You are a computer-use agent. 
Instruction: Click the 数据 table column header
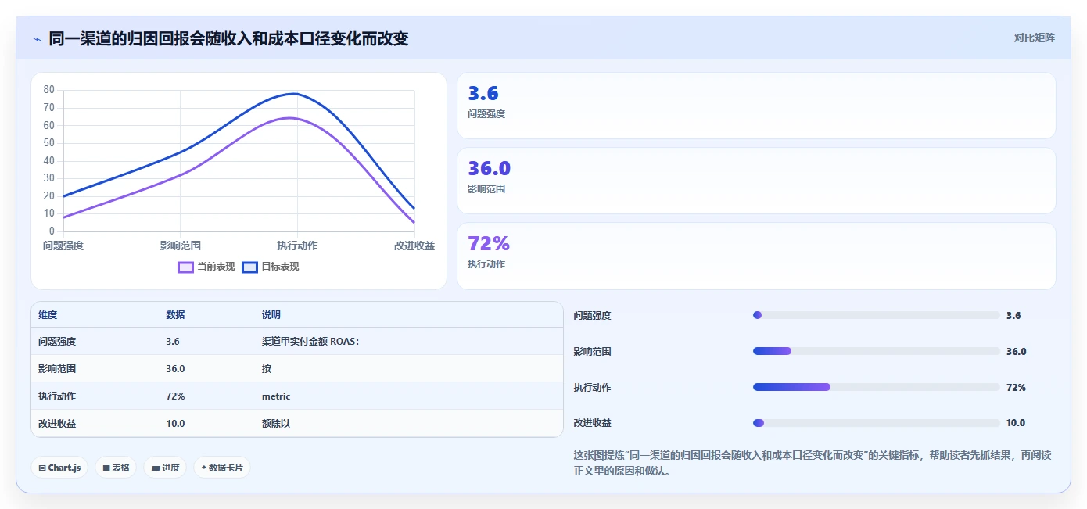coord(175,315)
